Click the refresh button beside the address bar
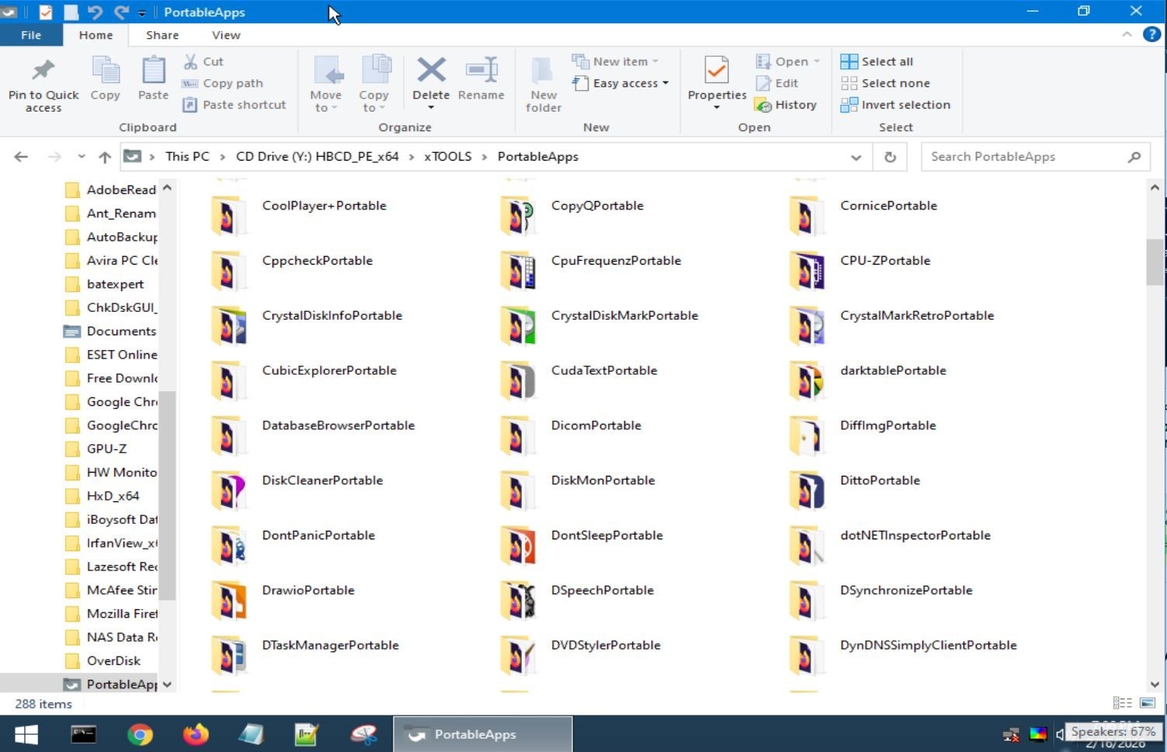The image size is (1167, 752). click(x=890, y=157)
